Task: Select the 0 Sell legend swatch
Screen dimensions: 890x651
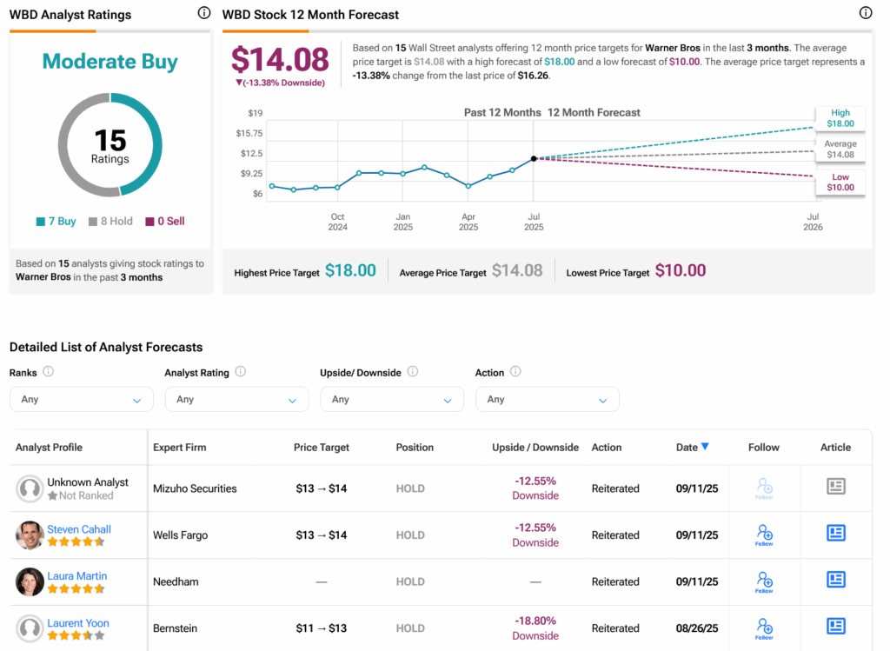Action: coord(149,222)
